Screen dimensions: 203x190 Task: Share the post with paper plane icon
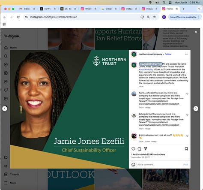(146, 149)
